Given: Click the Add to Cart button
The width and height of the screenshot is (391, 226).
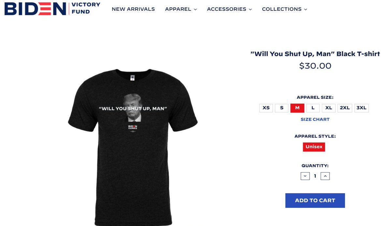Looking at the screenshot, I should click(315, 201).
